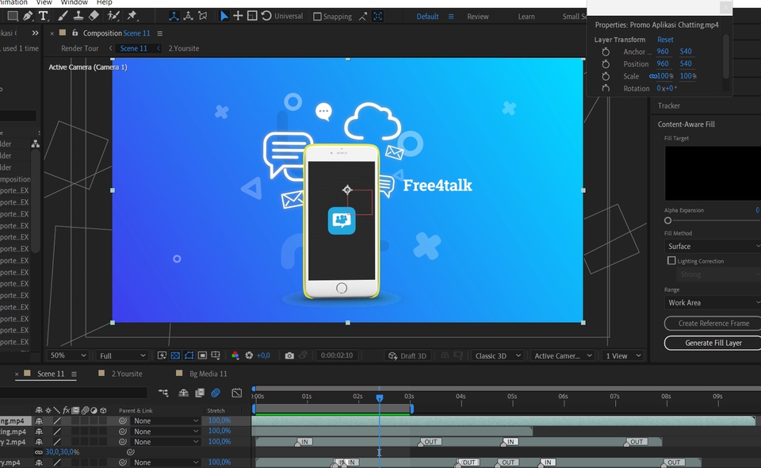
Task: Click Position stopwatch in Properties panel
Action: 606,63
